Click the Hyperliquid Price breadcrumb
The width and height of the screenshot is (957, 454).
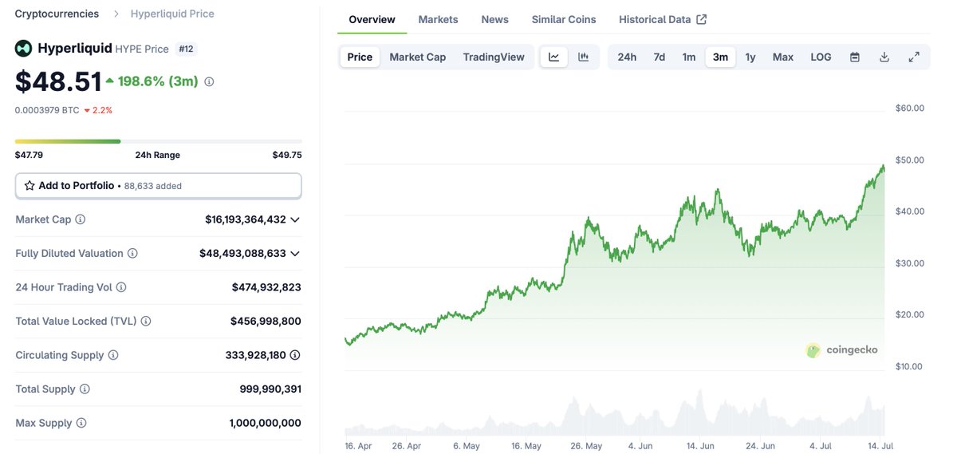coord(172,14)
